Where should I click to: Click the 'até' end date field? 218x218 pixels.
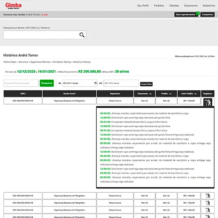coord(121,83)
